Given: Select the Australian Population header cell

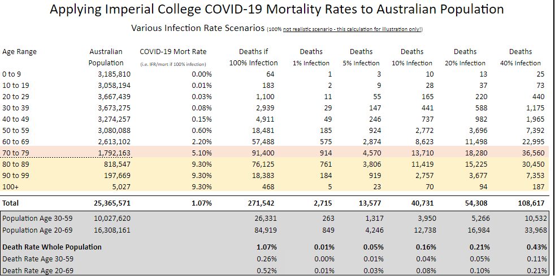Looking at the screenshot, I should 106,57.
